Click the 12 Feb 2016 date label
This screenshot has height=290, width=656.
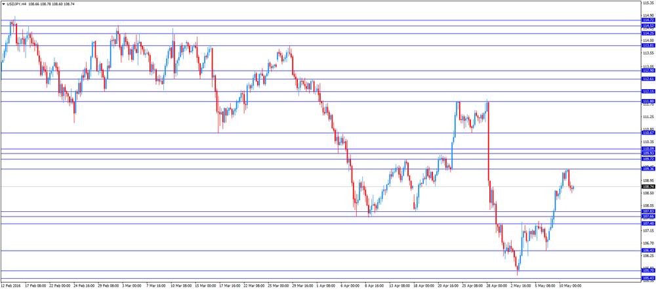point(10,286)
